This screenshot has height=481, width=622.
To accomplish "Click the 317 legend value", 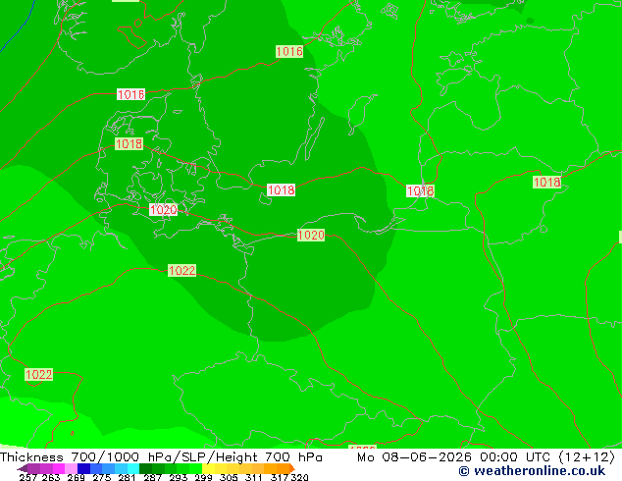I will (280, 477).
